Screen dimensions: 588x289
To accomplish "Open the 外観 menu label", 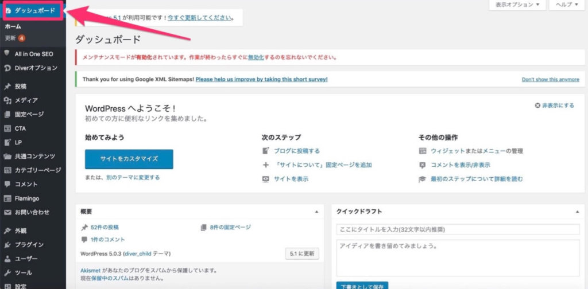I will 21,231.
